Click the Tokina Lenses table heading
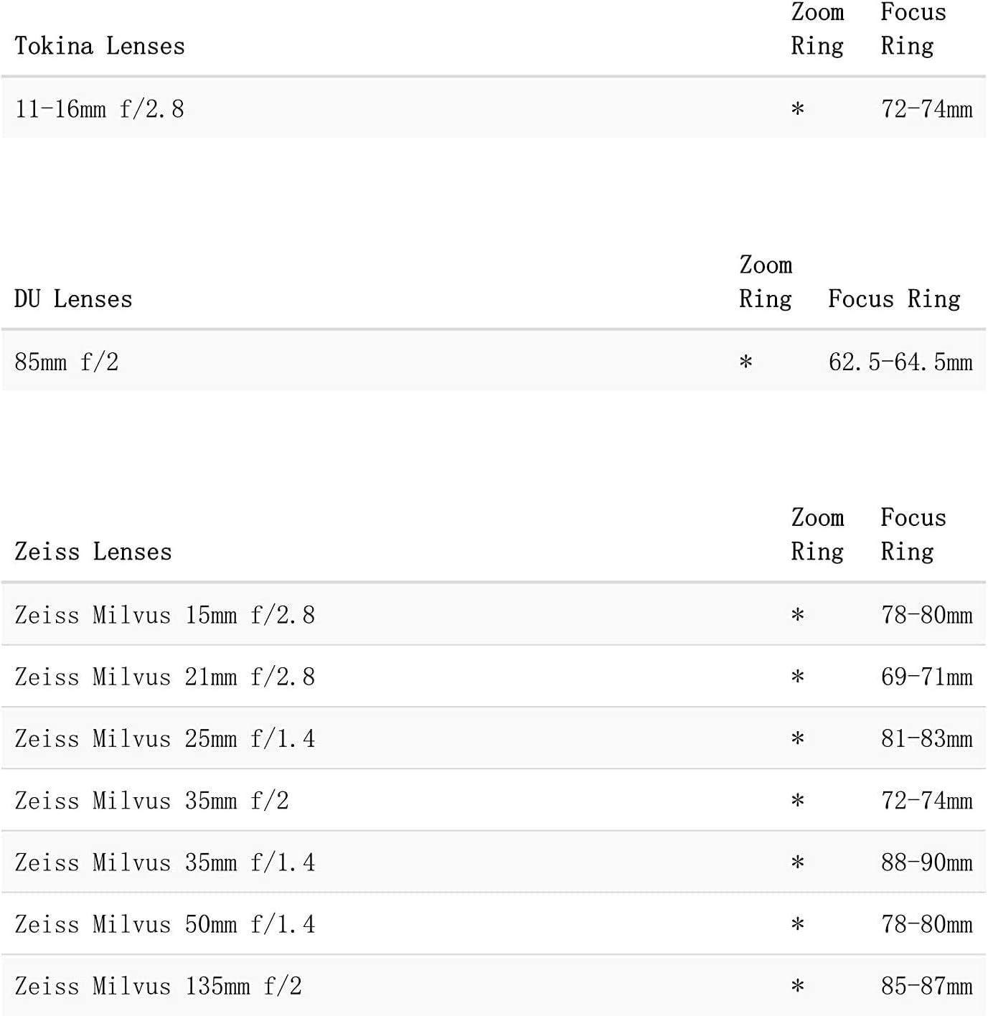This screenshot has height=1016, width=988. (100, 47)
